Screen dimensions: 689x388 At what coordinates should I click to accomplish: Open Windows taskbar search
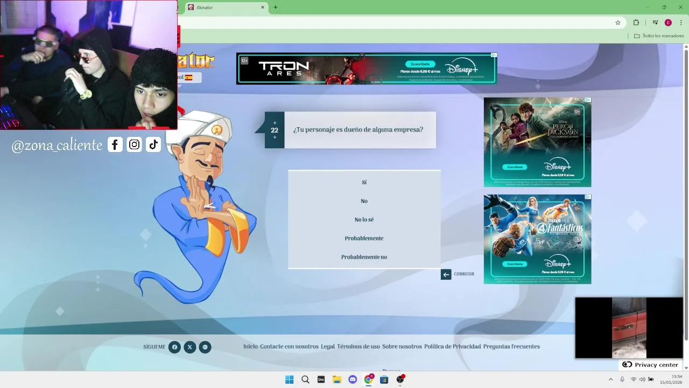tap(305, 379)
